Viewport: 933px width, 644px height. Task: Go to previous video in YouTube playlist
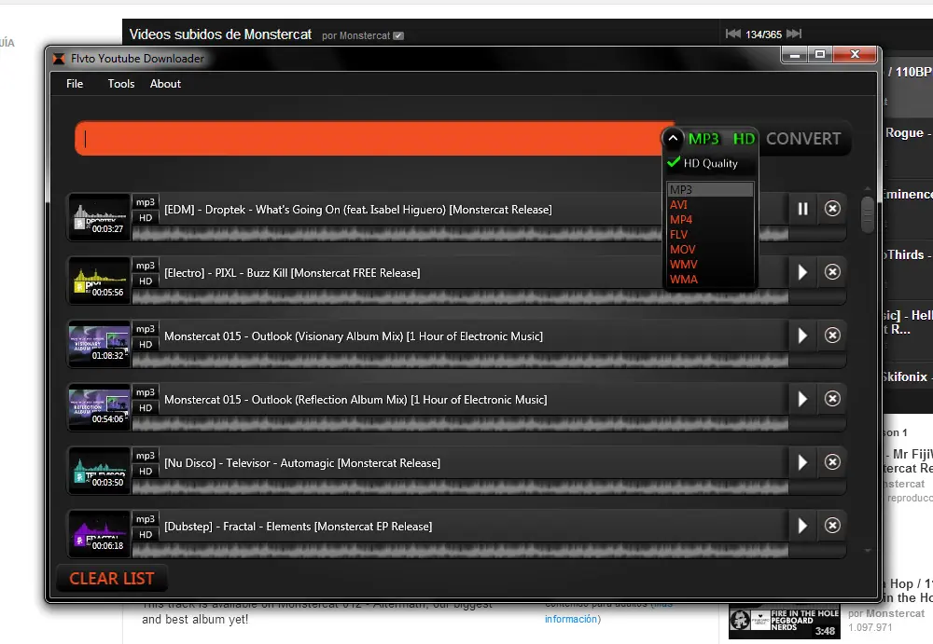click(x=732, y=34)
